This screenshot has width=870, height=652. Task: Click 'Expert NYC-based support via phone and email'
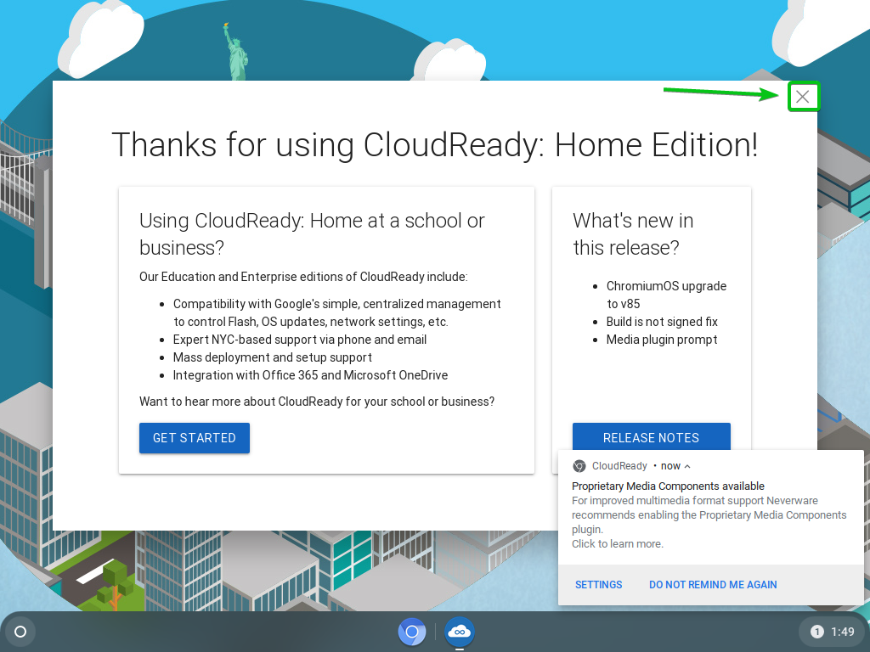point(300,340)
